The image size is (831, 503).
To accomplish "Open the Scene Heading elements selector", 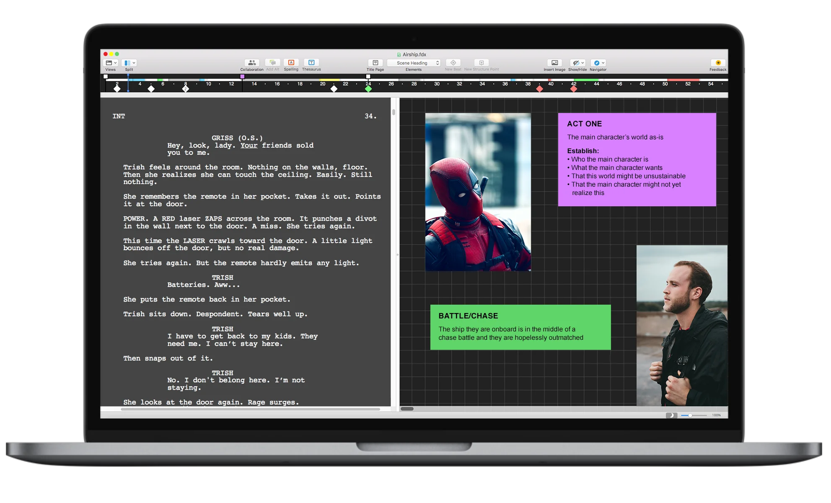I will (413, 63).
